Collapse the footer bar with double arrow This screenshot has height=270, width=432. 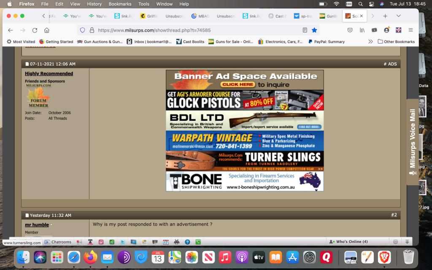click(x=407, y=242)
